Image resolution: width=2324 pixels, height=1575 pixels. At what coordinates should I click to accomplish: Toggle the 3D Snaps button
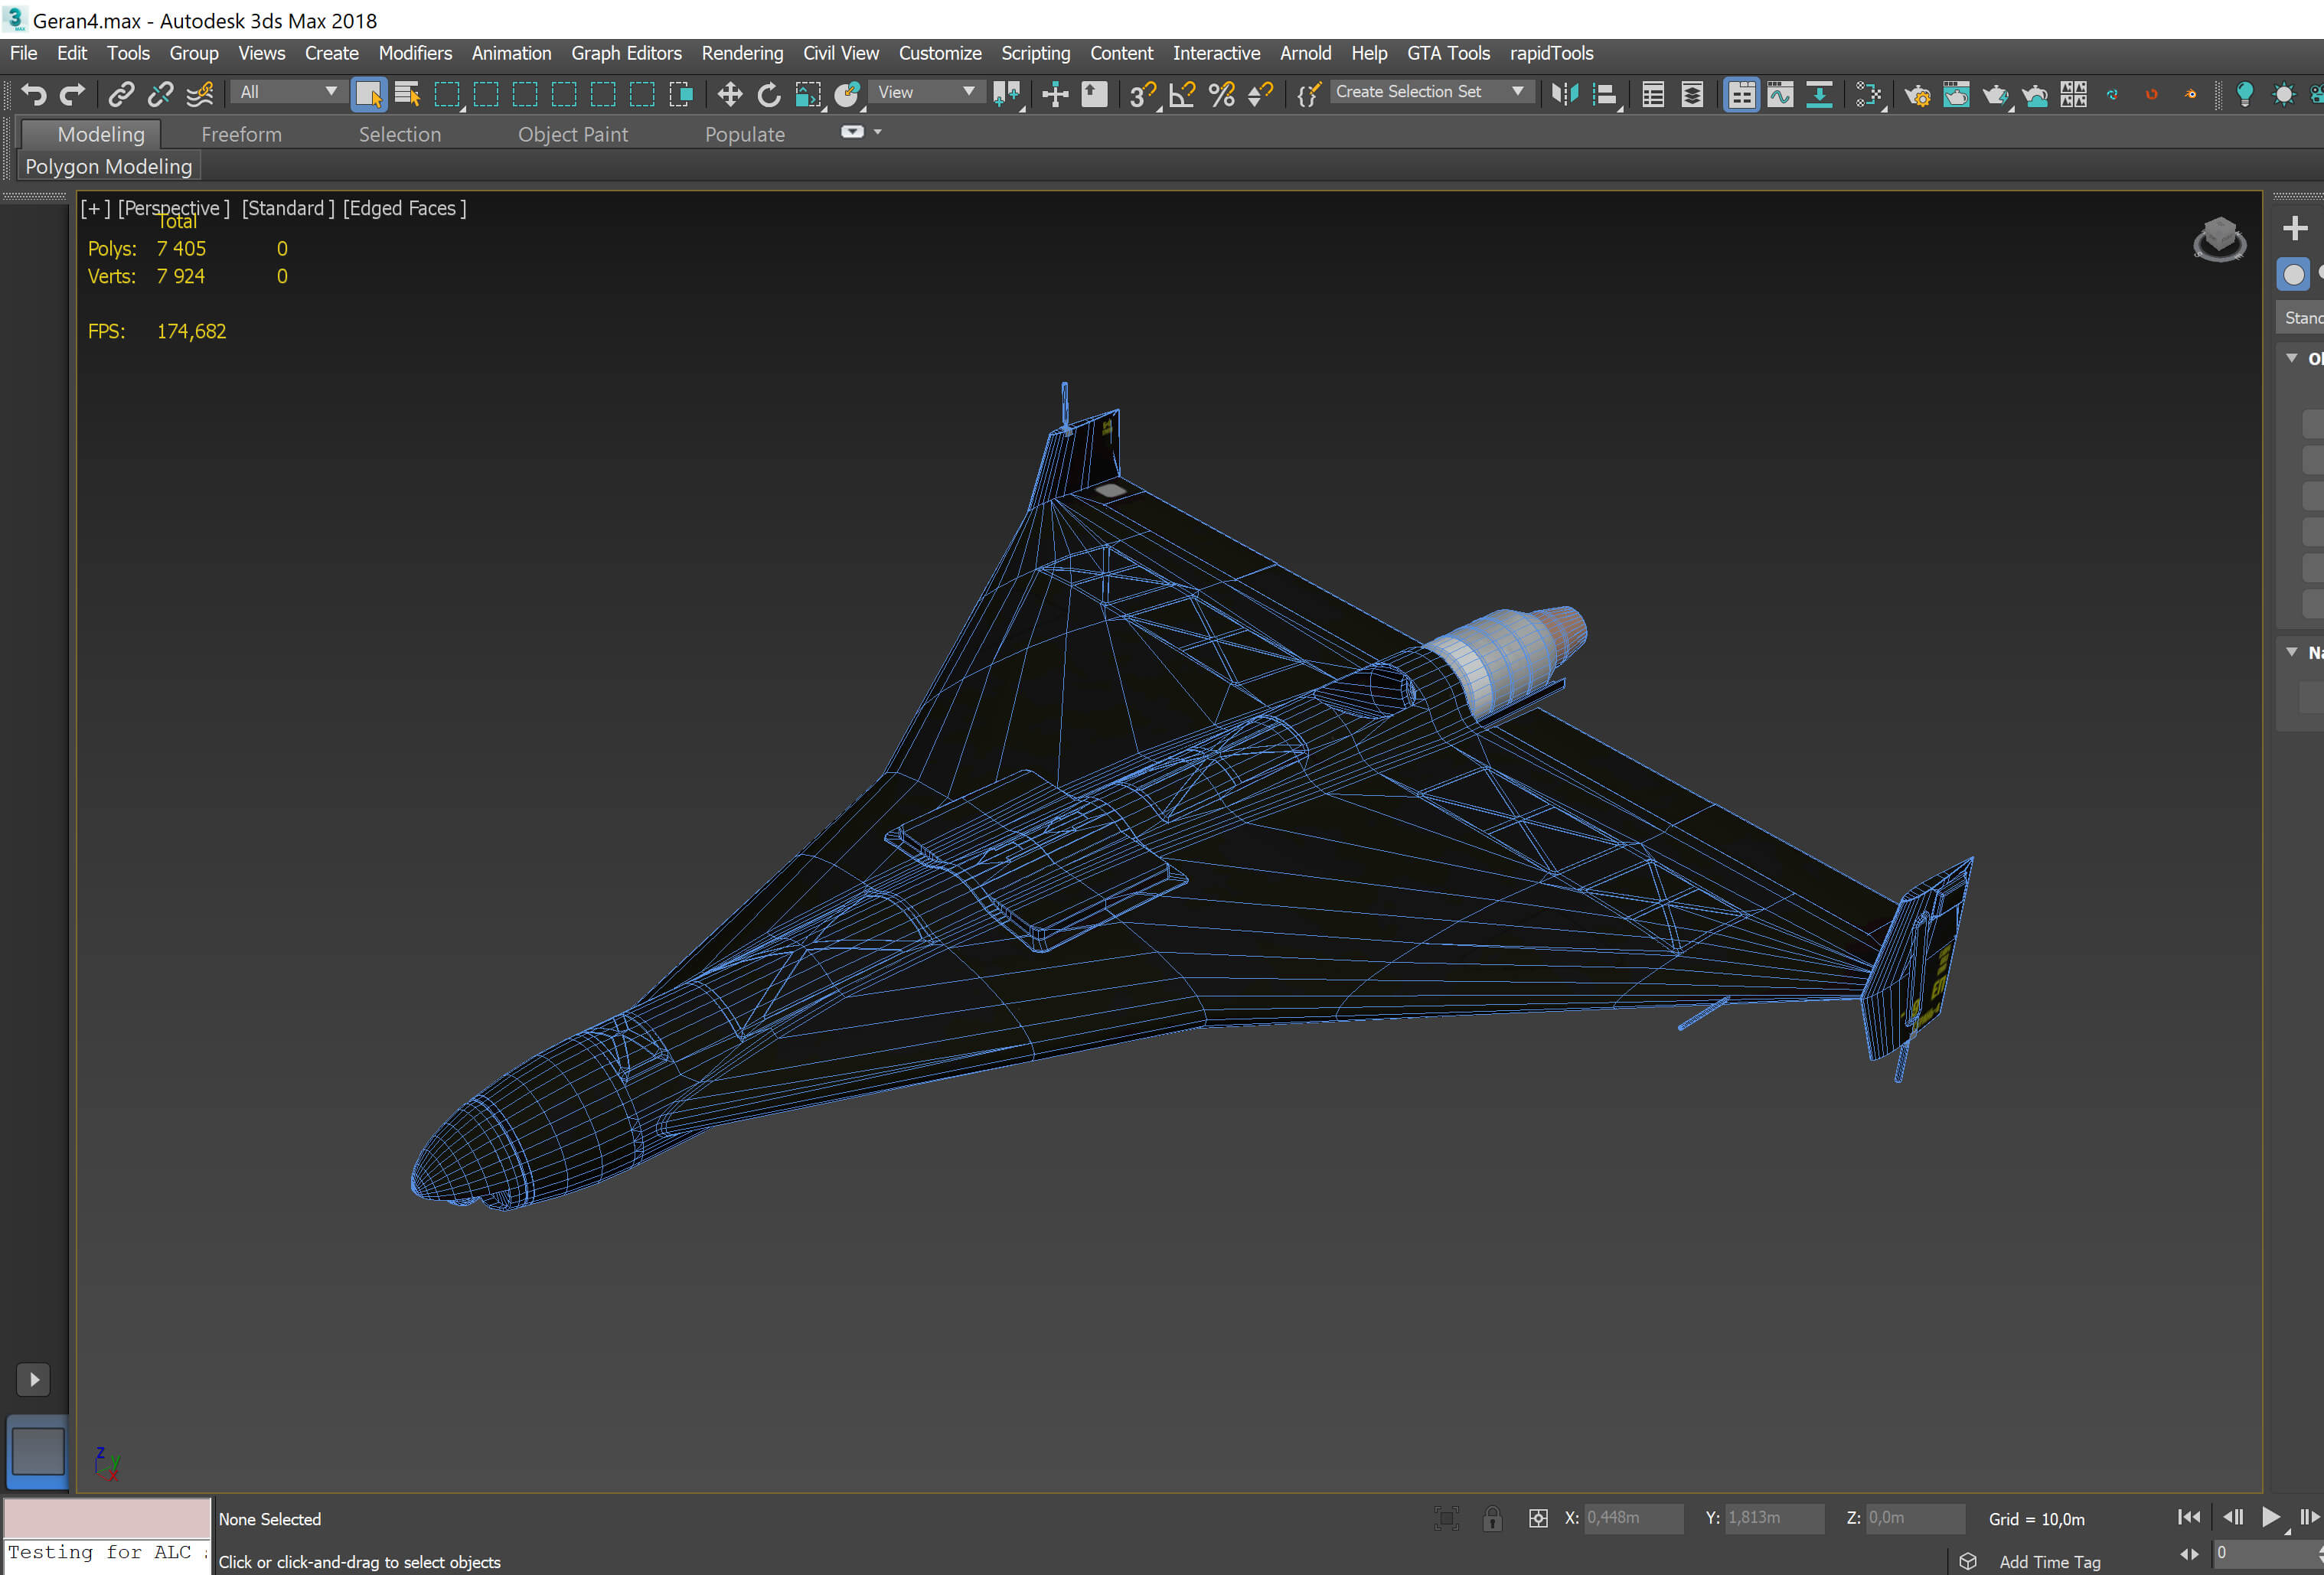pos(1142,94)
